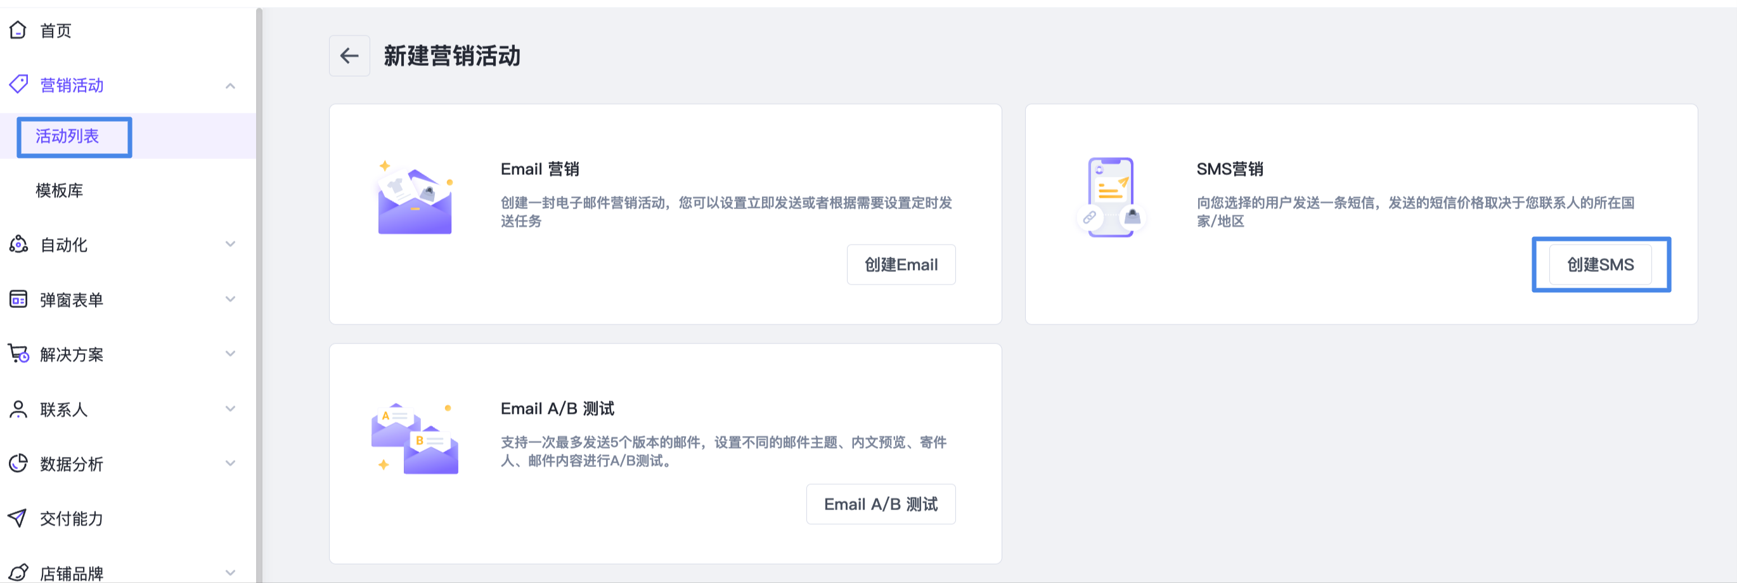Open the 模板库 menu item
The width and height of the screenshot is (1737, 583).
coord(60,191)
